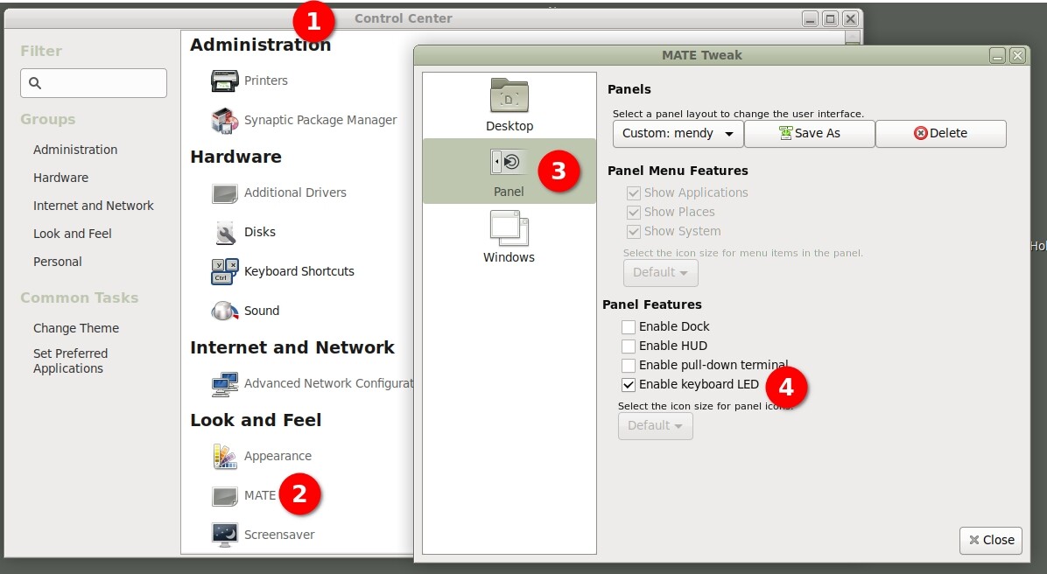Viewport: 1047px width, 574px height.
Task: Click the search magnifier icon in Filter box
Action: coord(35,83)
